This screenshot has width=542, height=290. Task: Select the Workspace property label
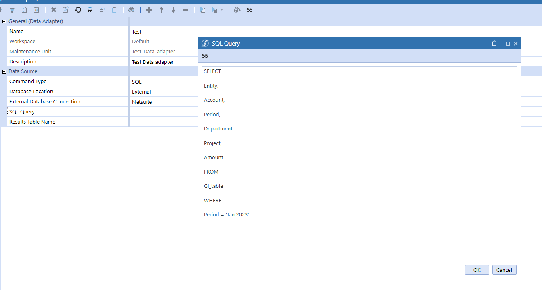click(x=22, y=42)
